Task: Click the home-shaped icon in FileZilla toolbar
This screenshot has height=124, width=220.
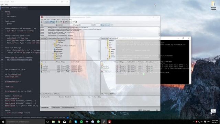Action: click(x=76, y=22)
